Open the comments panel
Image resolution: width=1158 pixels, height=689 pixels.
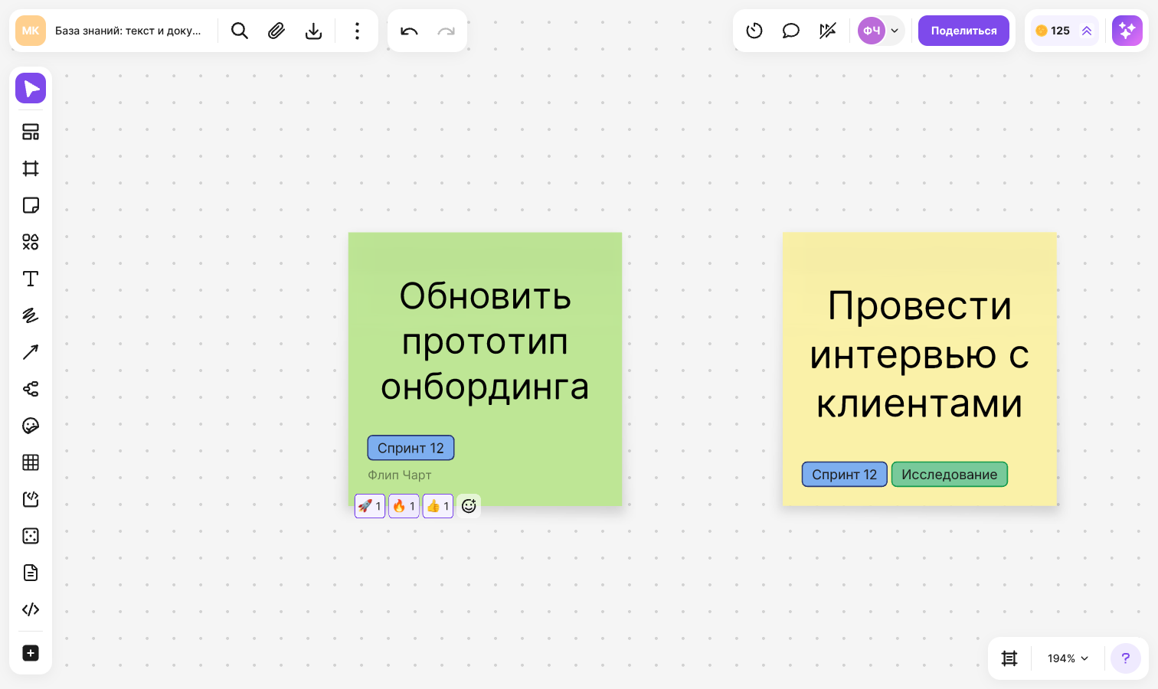[x=791, y=31]
